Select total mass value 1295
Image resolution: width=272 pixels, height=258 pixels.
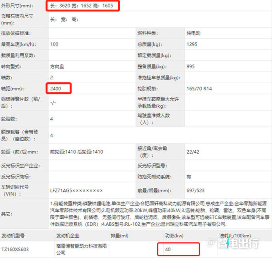tap(192, 44)
